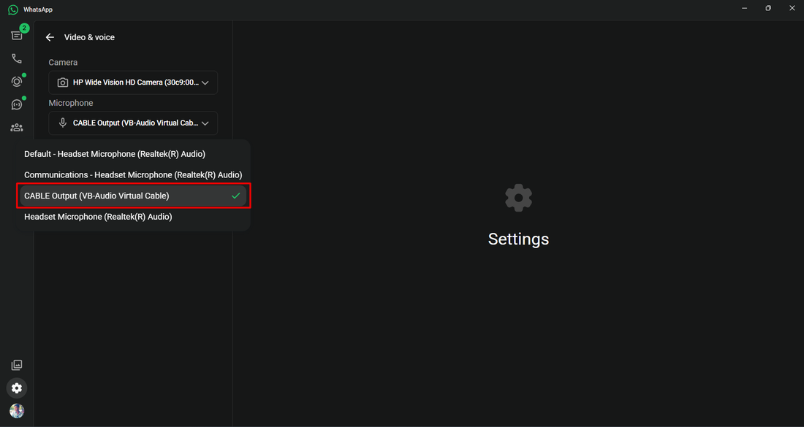
Task: Select the plain Headset Microphone (Realtek(R) Audio) option
Action: (133, 217)
